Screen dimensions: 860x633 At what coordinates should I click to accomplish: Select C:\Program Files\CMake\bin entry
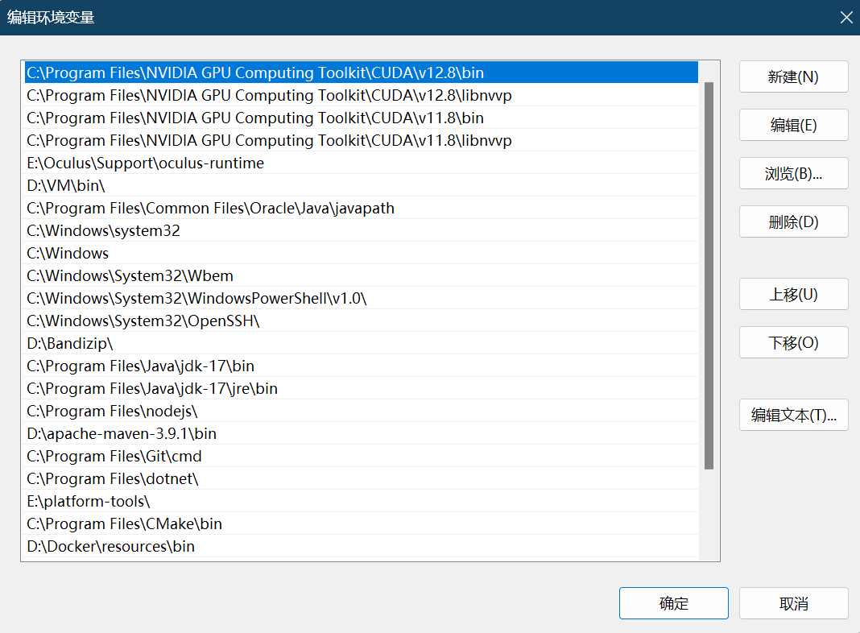point(362,523)
